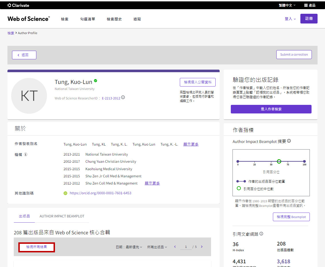Screen dimensions: 325x267
Task: Open the 所有出版品 filter dropdown
Action: pyautogui.click(x=157, y=247)
